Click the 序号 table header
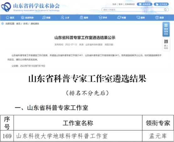 pos(7,123)
